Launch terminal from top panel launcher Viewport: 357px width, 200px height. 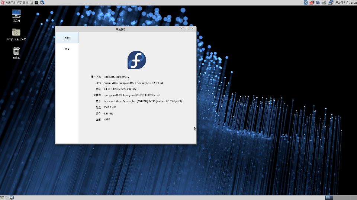[x=36, y=3]
